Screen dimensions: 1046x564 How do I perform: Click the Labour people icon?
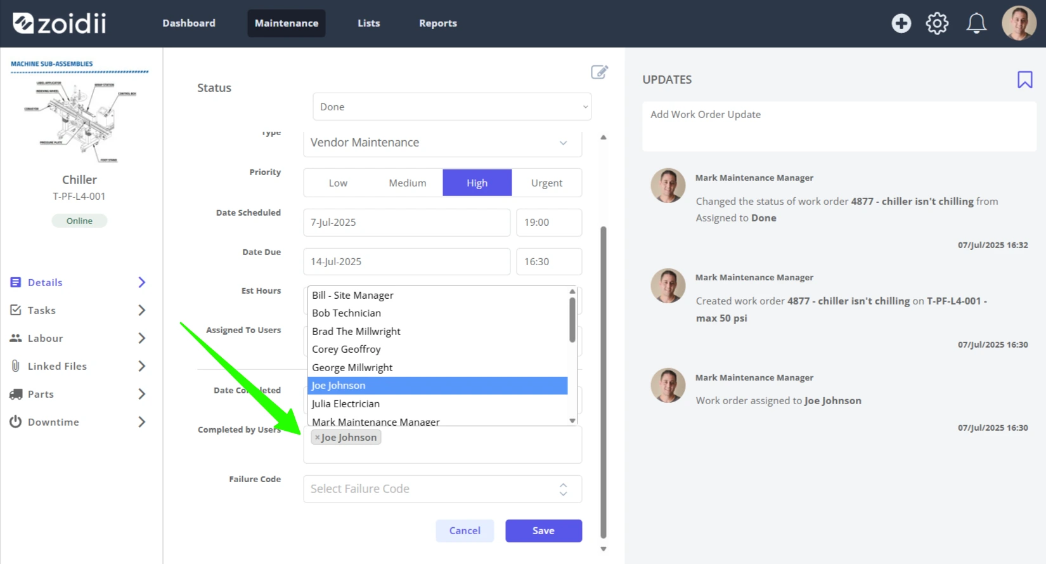(16, 338)
